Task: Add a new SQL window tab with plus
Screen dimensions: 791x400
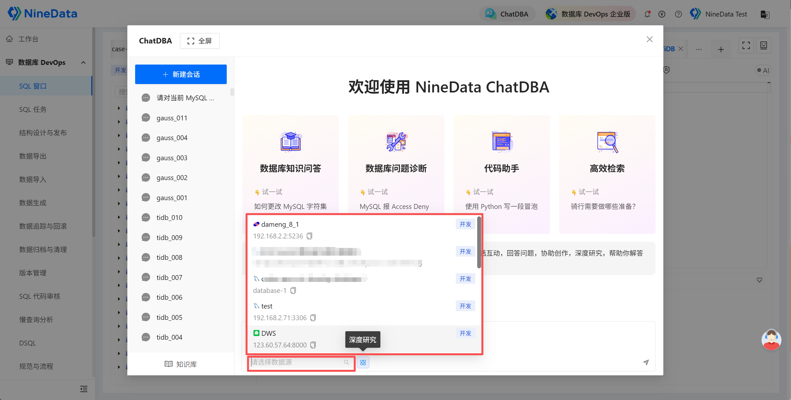Action: coord(721,49)
